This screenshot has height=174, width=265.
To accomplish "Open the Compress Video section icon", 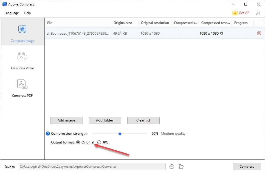I will (x=22, y=56).
